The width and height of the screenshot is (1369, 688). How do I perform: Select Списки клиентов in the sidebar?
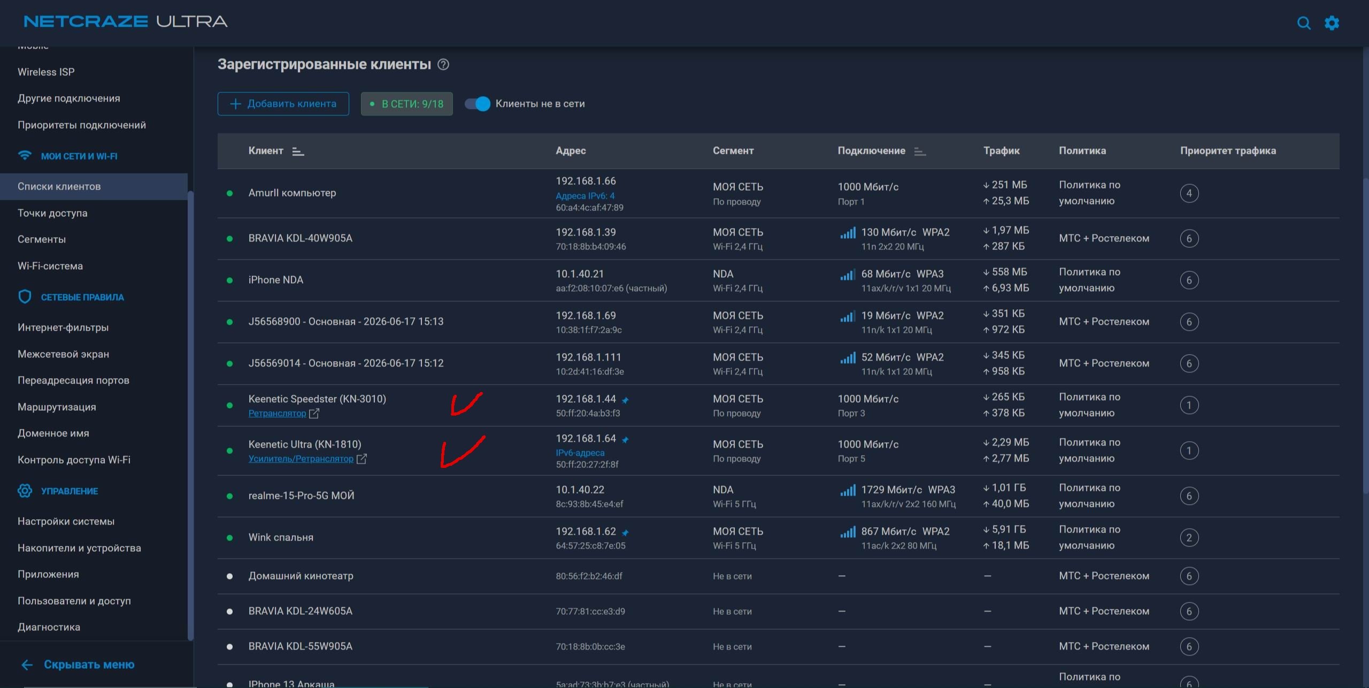click(94, 186)
